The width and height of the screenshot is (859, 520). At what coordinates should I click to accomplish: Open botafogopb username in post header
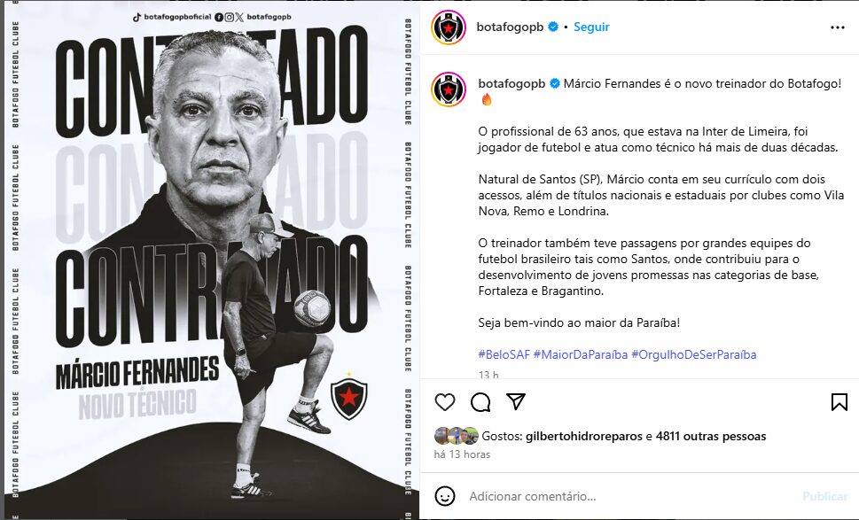pos(510,27)
